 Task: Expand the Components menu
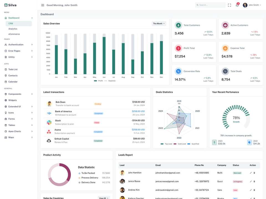pos(19,94)
